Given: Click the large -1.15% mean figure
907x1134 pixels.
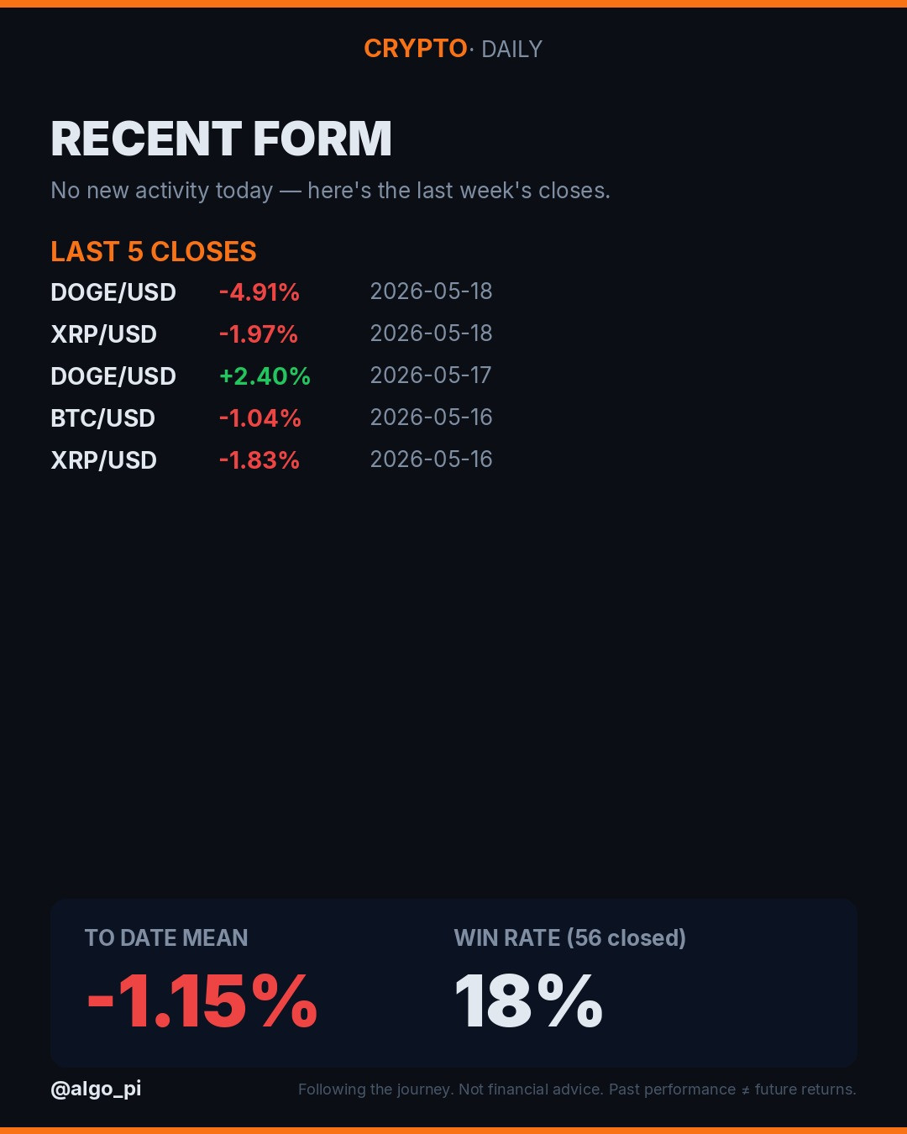Looking at the screenshot, I should click(202, 1001).
